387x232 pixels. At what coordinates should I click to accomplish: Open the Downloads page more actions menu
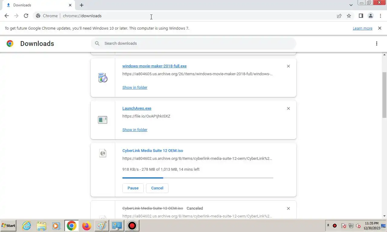tap(376, 43)
